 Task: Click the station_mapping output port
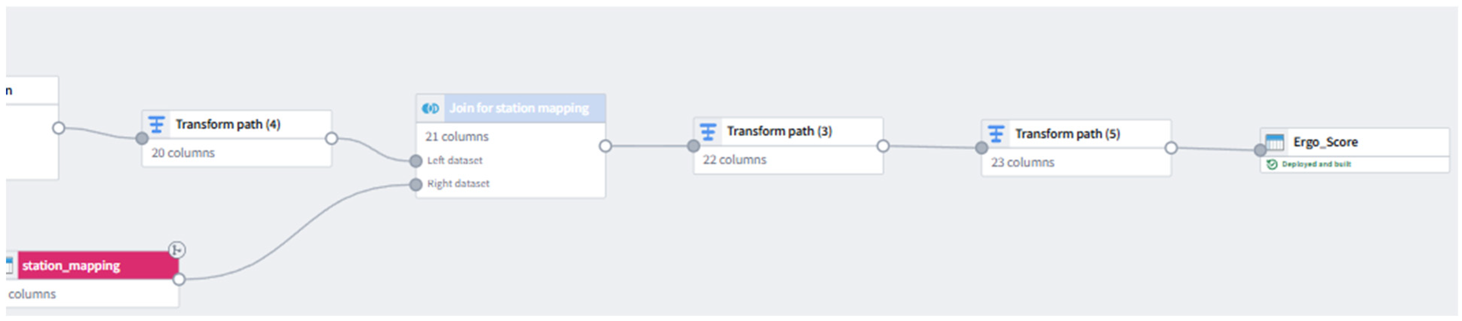(x=179, y=279)
